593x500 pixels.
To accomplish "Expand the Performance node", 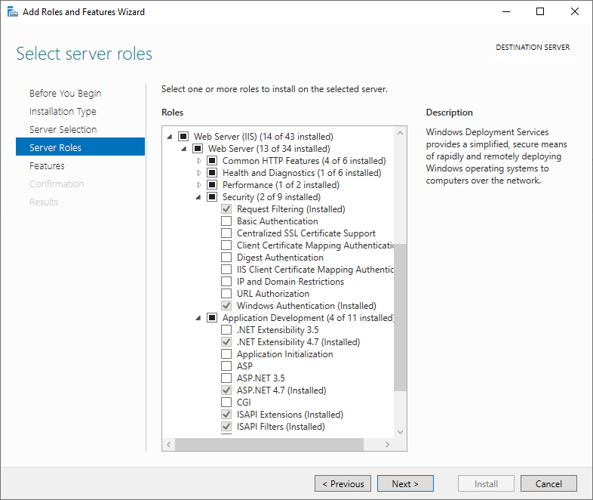I will (199, 185).
